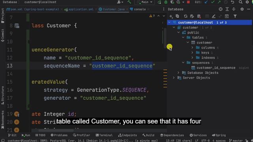This screenshot has width=253, height=142.
Task: Open IDE settings gear in top toolbar
Action: click(247, 2)
